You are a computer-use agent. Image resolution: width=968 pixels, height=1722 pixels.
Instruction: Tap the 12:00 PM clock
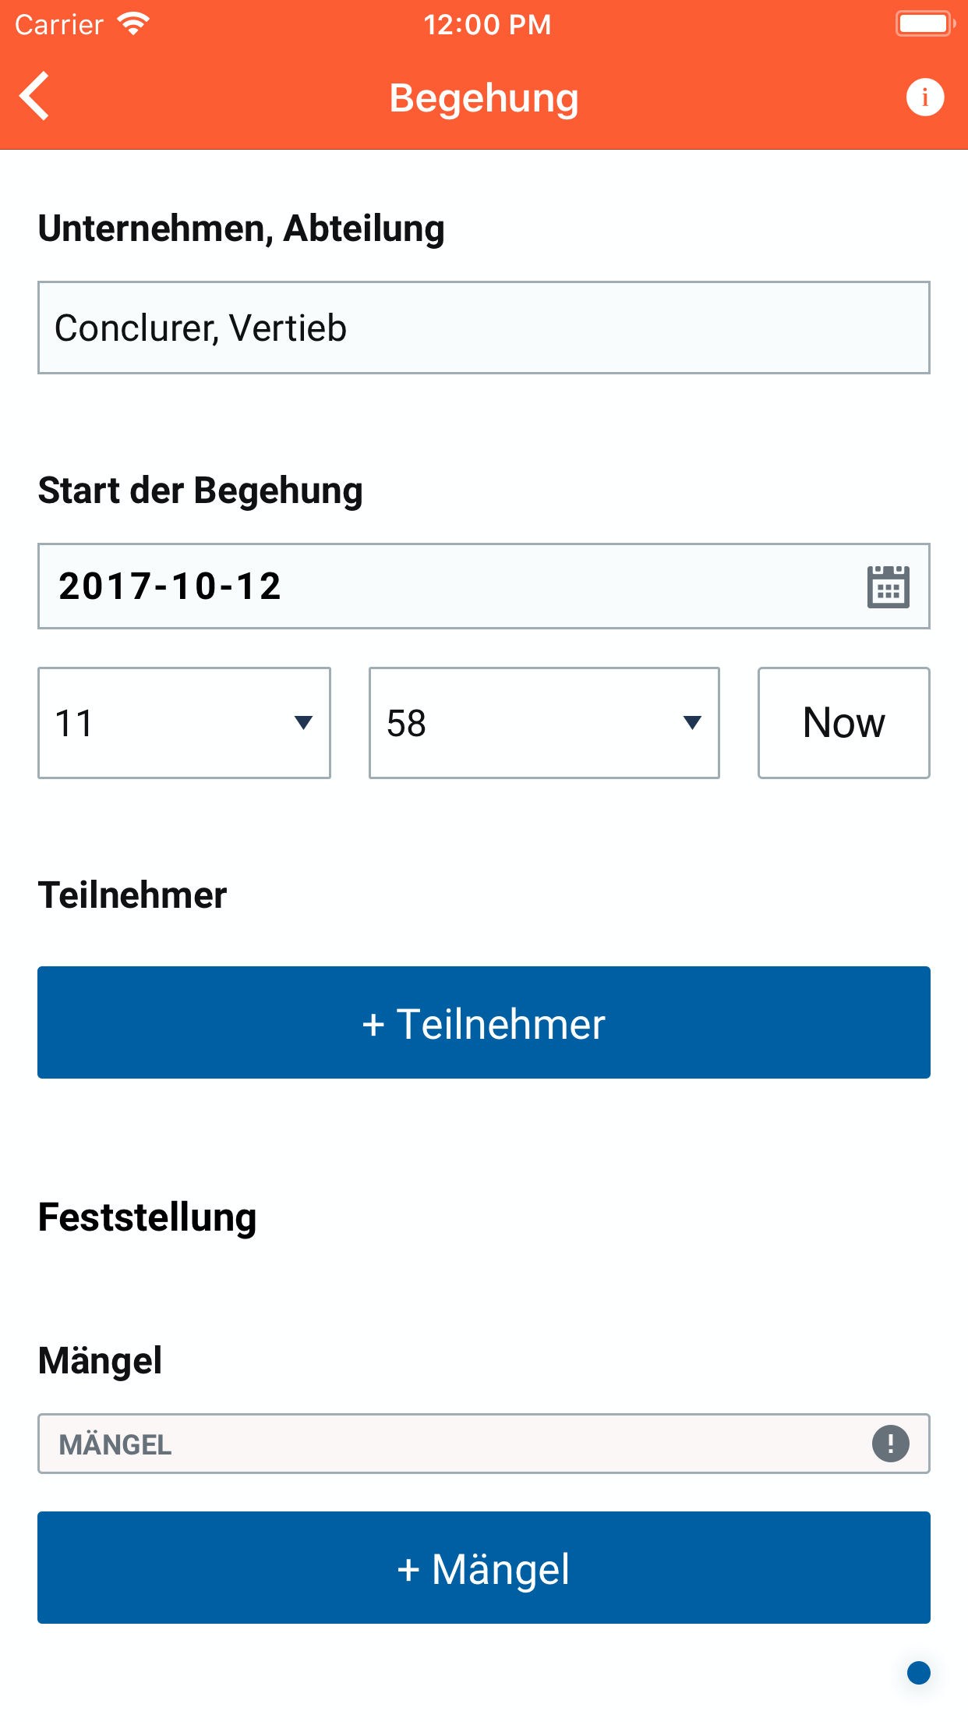point(487,25)
